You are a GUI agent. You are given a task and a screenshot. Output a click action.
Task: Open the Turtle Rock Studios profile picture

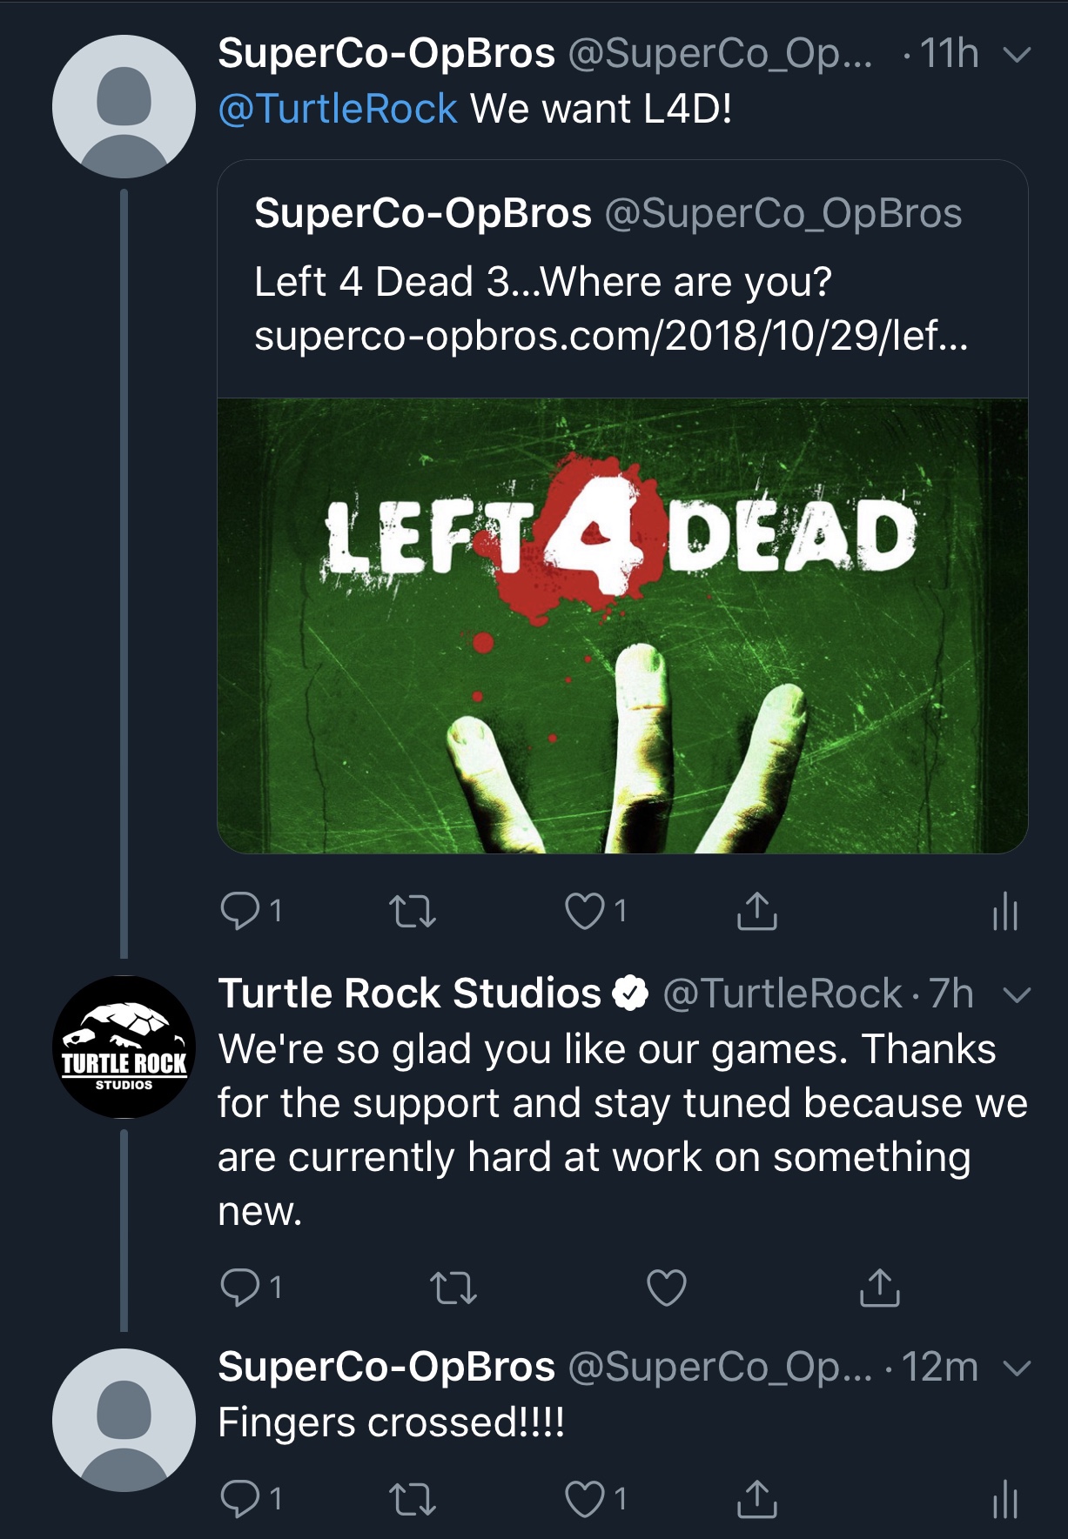pos(124,1047)
